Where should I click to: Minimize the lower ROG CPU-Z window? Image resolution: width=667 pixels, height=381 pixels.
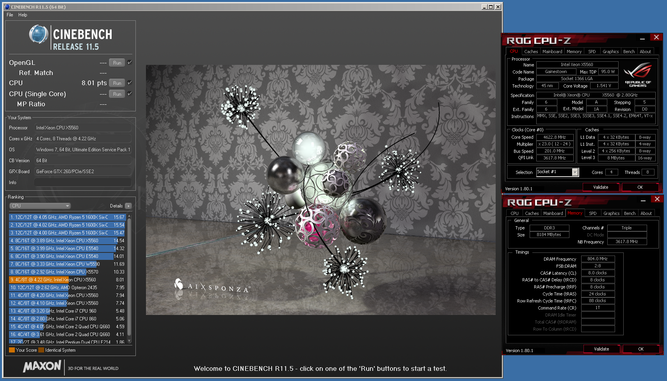tap(643, 200)
